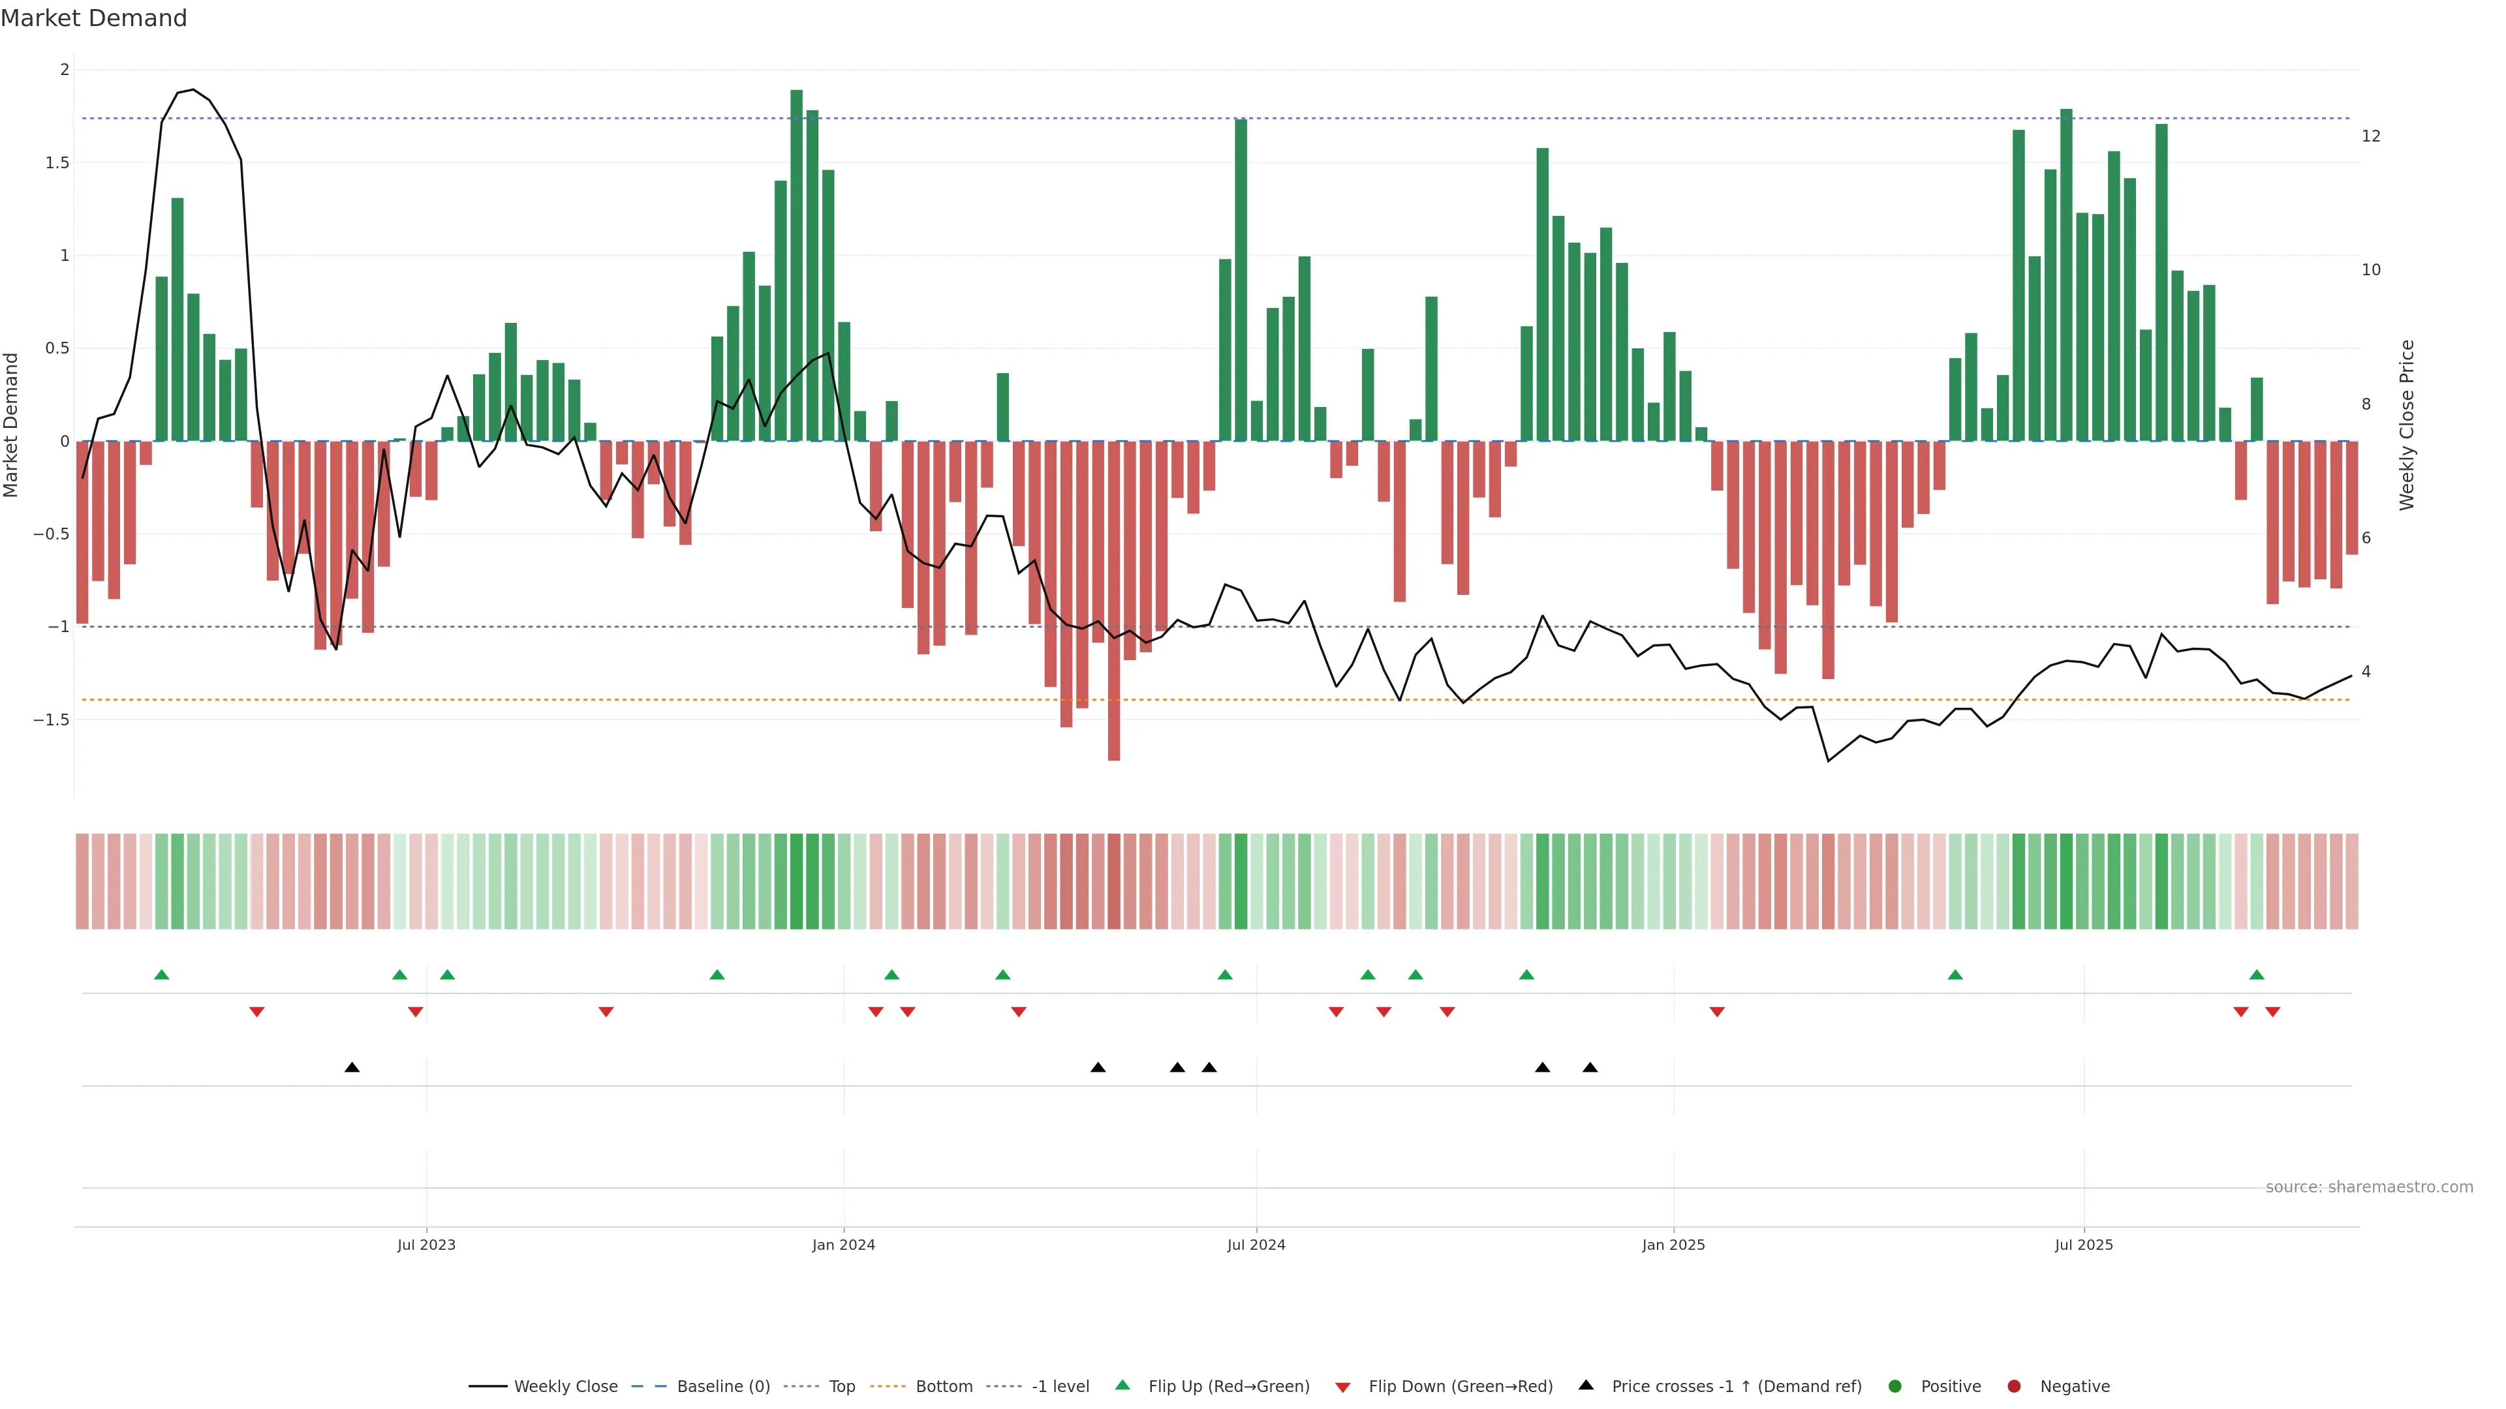Toggle Baseline (0) trace in legend
2506x1409 pixels.
(722, 1387)
